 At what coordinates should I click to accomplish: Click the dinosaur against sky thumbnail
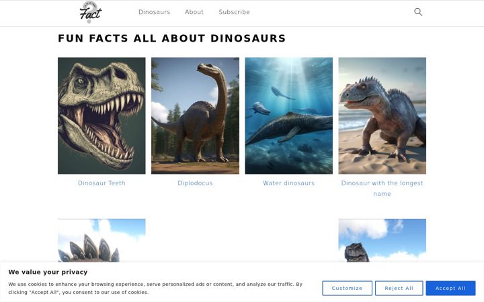click(x=382, y=240)
